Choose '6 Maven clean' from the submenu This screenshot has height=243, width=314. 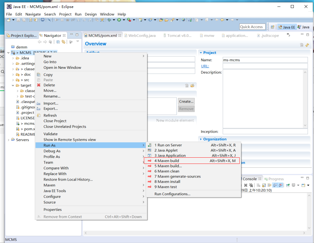(x=194, y=171)
